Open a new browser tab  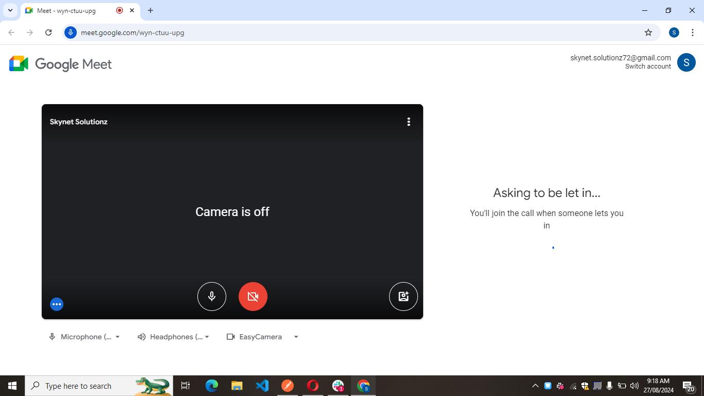pyautogui.click(x=150, y=10)
